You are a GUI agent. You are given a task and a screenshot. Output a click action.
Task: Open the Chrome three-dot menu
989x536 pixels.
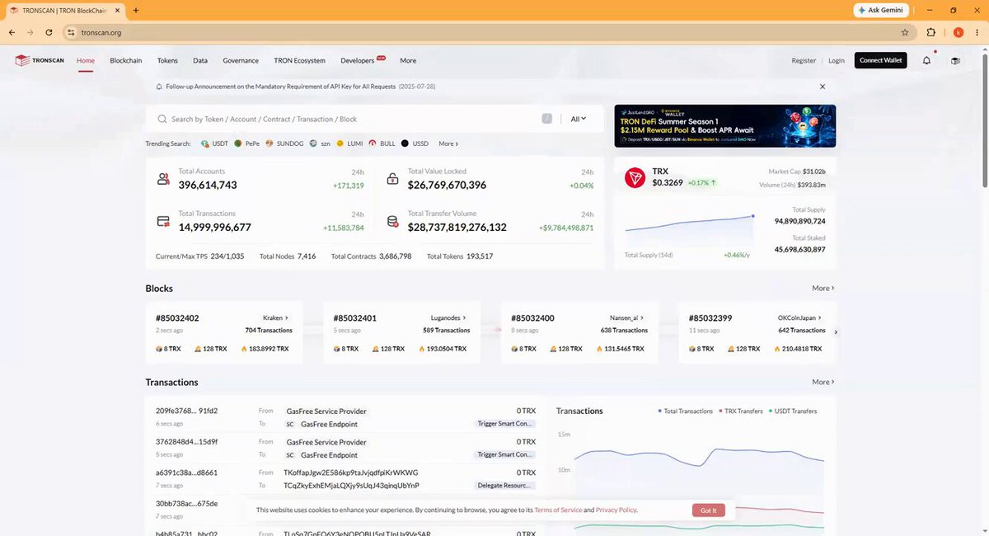click(977, 32)
